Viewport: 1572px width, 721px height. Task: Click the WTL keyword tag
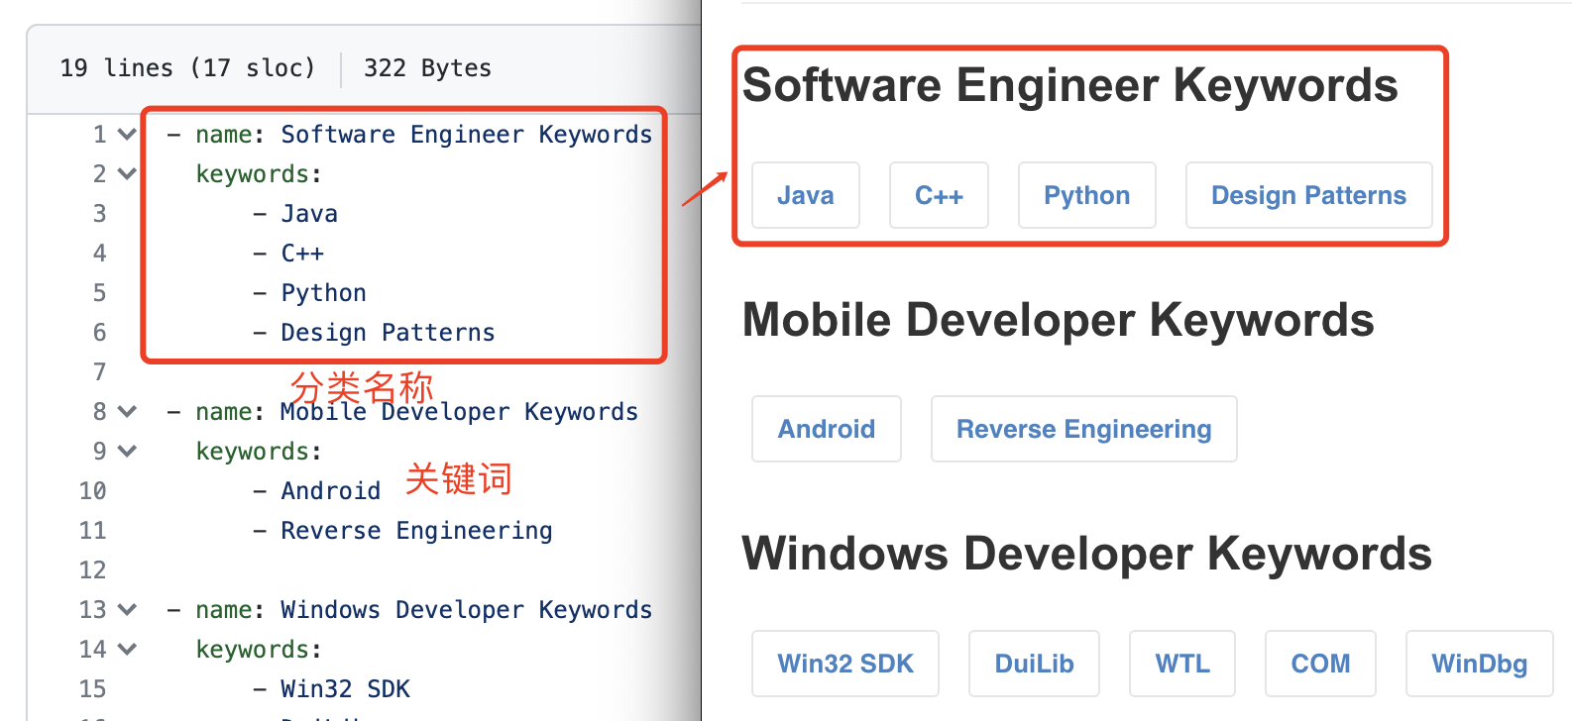click(1181, 664)
